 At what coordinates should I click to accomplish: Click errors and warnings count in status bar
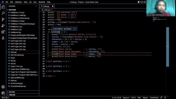coord(5,98)
